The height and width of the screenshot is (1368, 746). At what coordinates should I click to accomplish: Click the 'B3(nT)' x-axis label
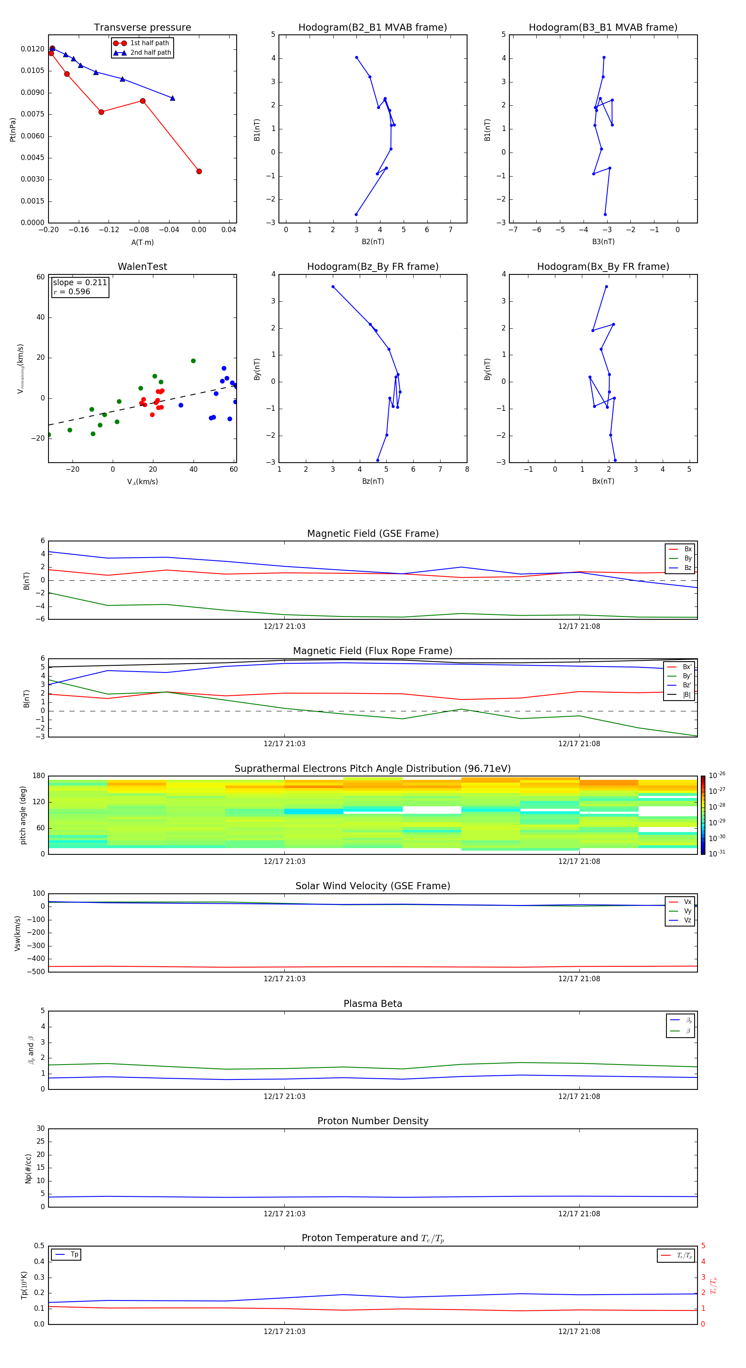point(603,242)
